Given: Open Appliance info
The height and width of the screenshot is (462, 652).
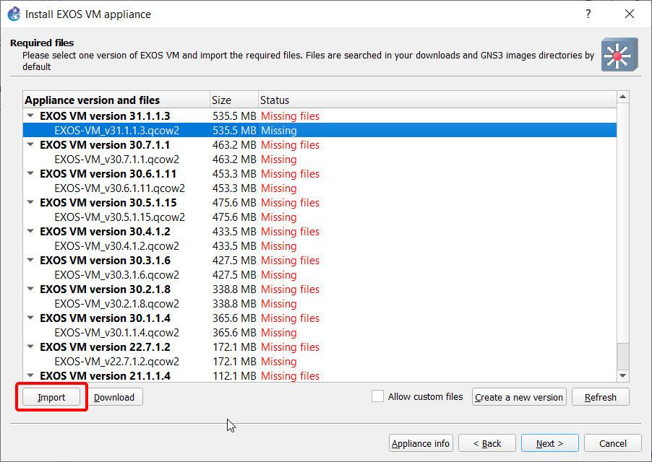Looking at the screenshot, I should 421,443.
